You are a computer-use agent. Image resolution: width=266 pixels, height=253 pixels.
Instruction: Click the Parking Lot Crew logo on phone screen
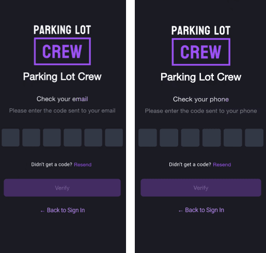[201, 45]
